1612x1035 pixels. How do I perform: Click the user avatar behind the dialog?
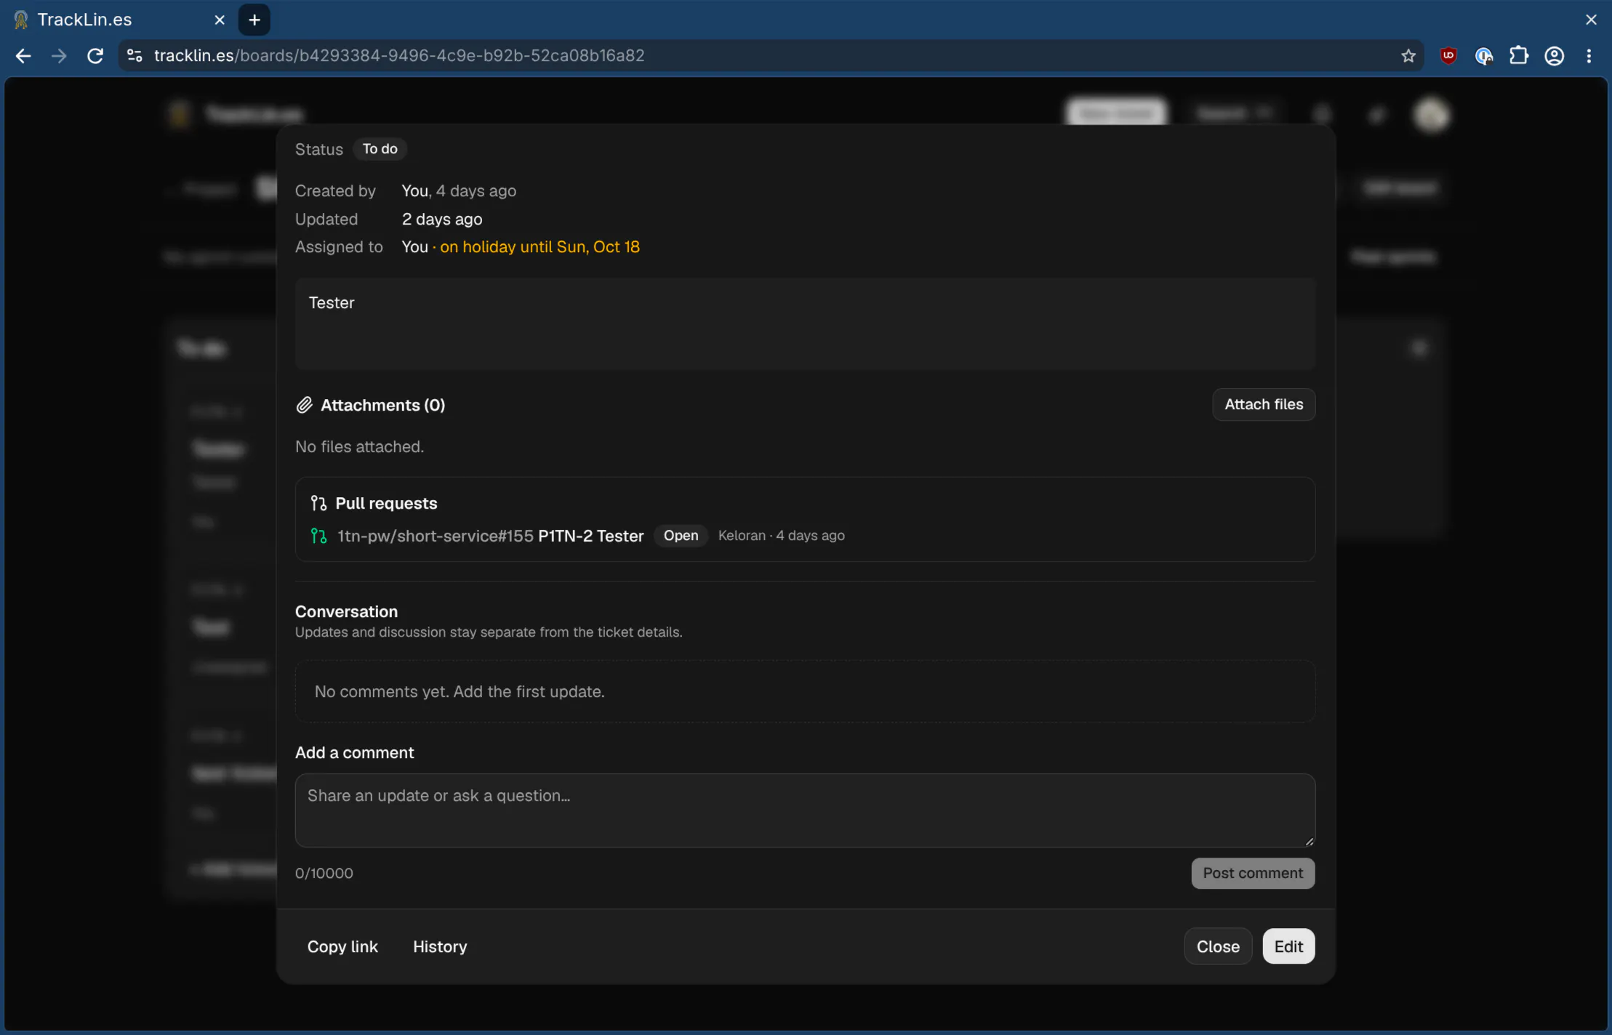pyautogui.click(x=1432, y=115)
